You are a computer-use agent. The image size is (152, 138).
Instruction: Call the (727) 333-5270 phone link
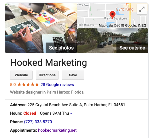pos(38,122)
